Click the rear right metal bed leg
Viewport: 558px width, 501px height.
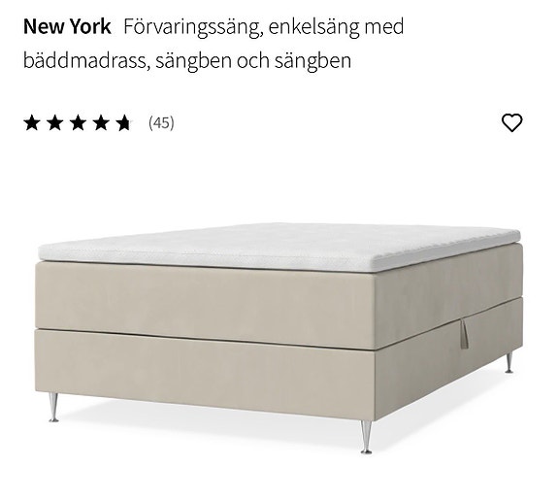(509, 363)
